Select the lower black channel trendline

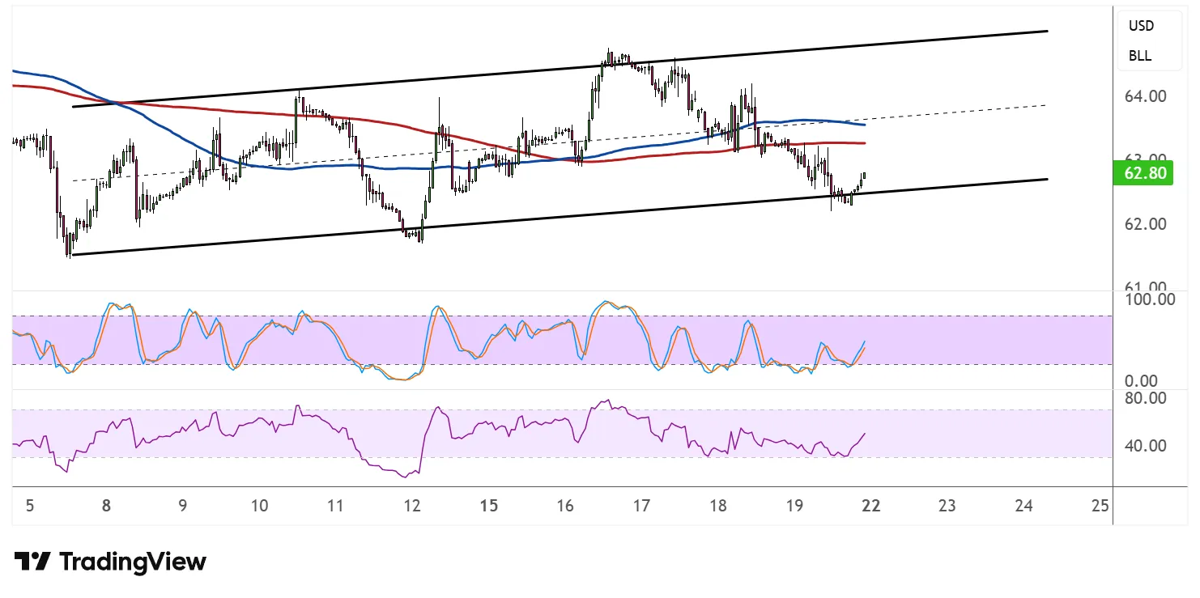559,217
